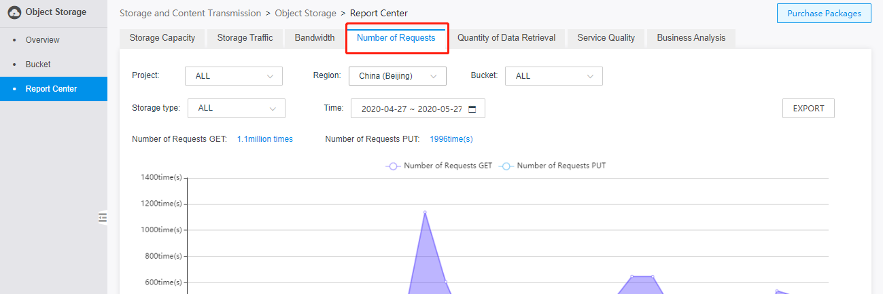Click the date range input field
The image size is (883, 294).
tap(418, 109)
